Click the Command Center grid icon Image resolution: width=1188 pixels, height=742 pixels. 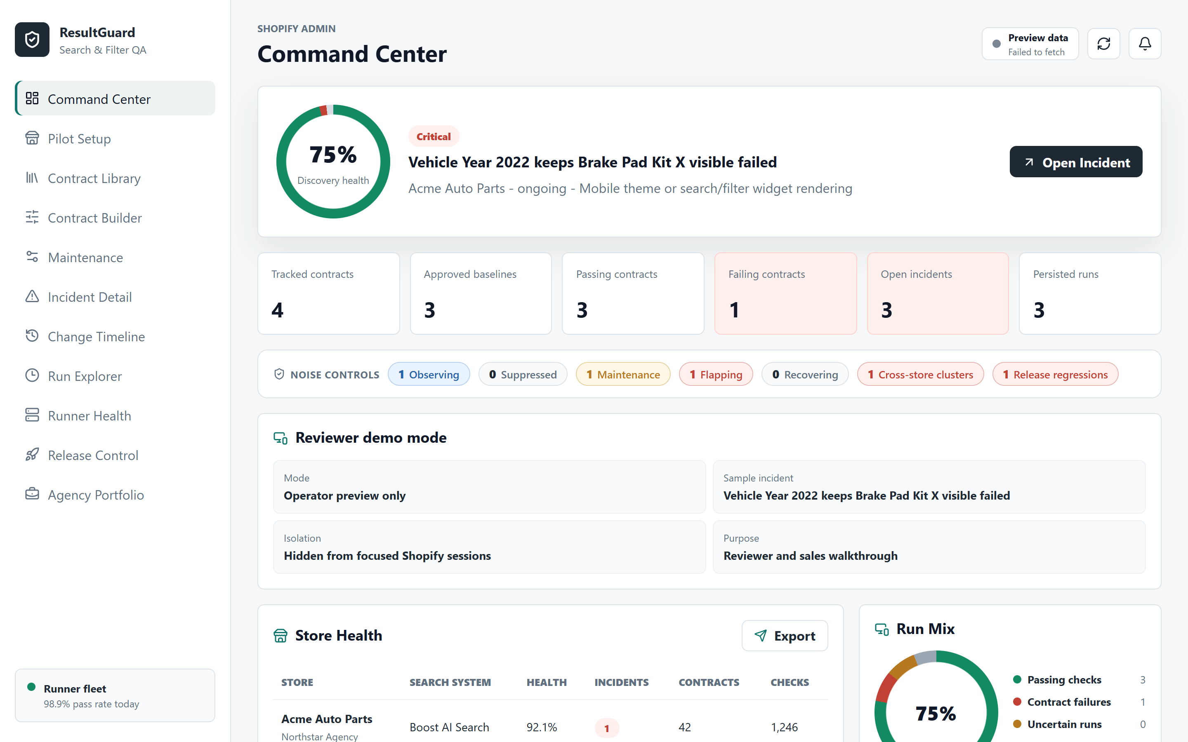point(32,99)
